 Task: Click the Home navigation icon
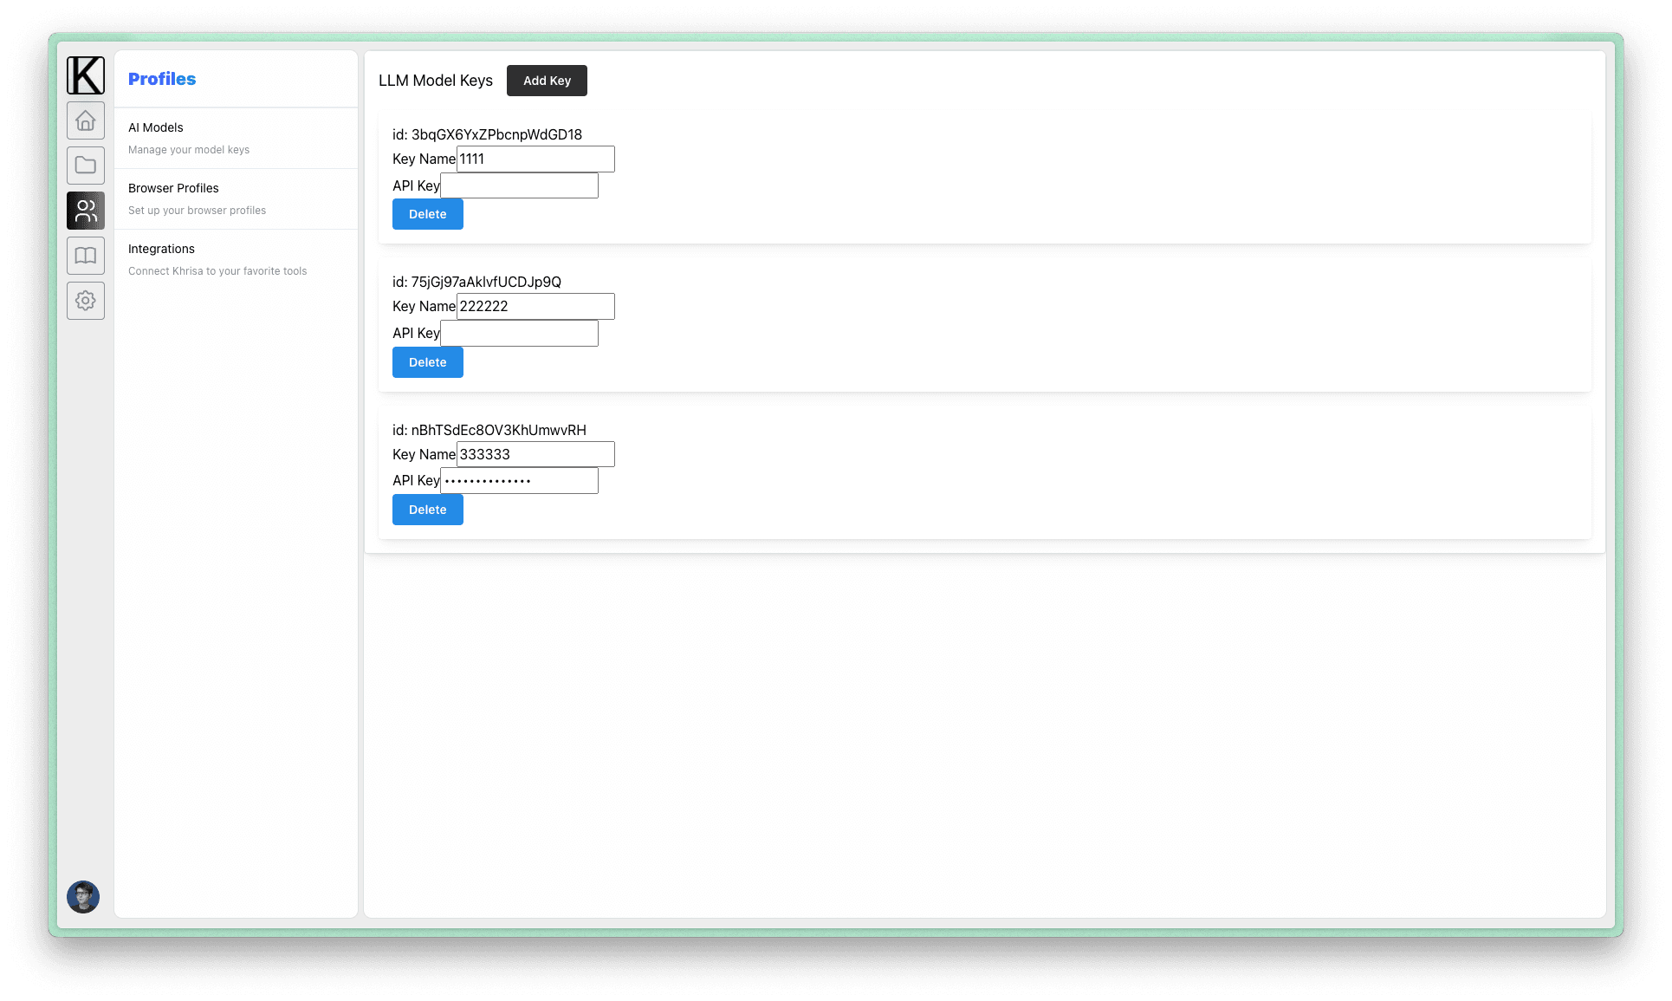(x=85, y=120)
